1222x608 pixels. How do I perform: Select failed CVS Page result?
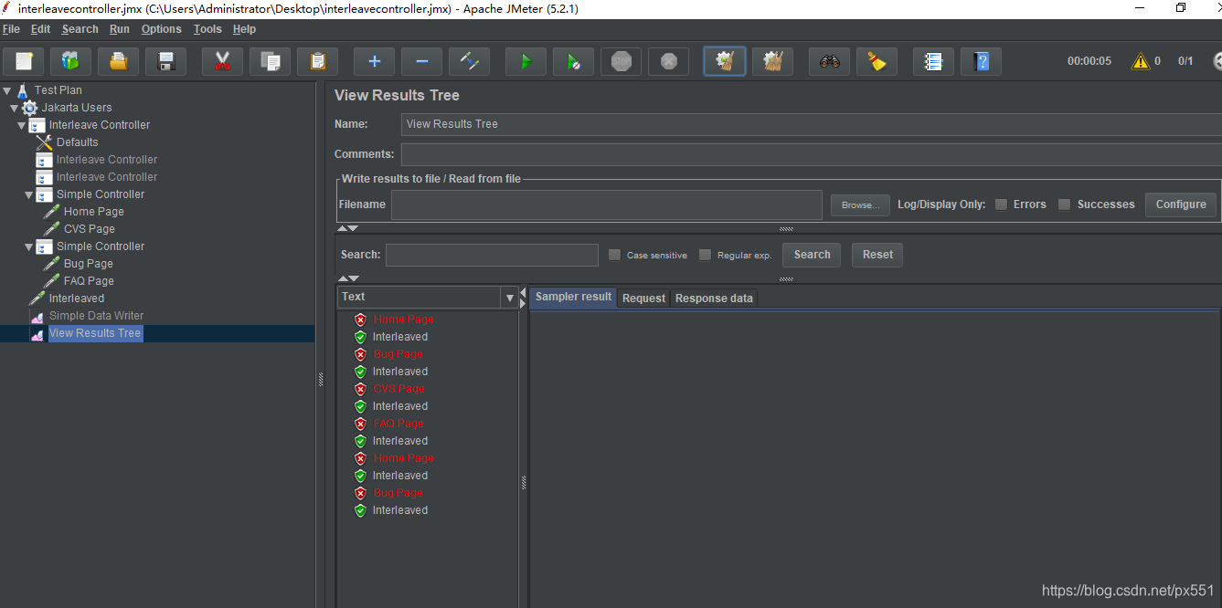point(398,389)
